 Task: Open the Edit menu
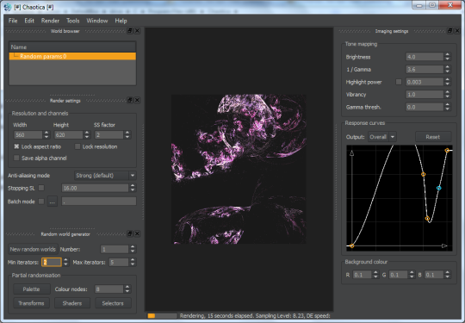pos(29,21)
